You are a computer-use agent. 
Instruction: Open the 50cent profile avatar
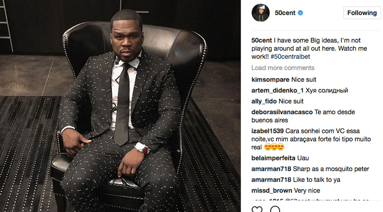click(x=261, y=13)
